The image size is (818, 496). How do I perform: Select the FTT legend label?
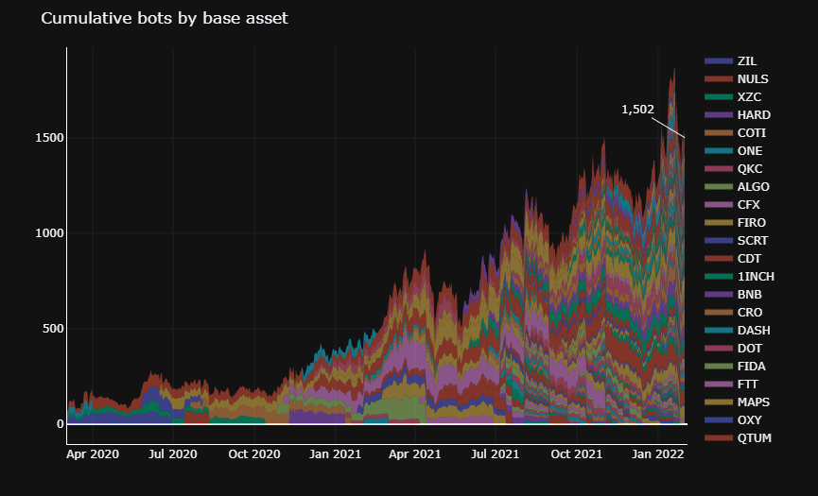748,385
